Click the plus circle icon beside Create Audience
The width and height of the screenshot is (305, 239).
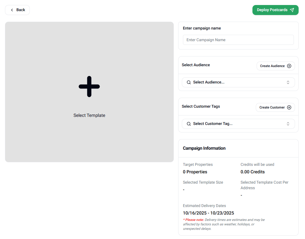pyautogui.click(x=289, y=66)
